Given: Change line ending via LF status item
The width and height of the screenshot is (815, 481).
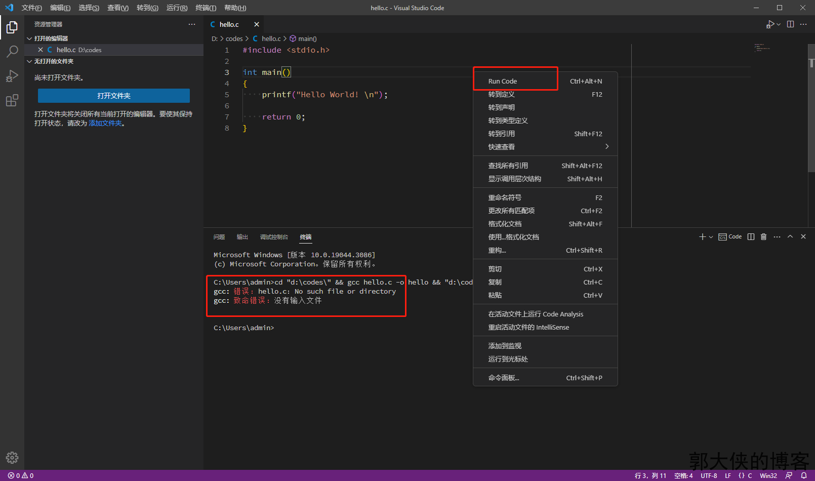Looking at the screenshot, I should pos(728,475).
